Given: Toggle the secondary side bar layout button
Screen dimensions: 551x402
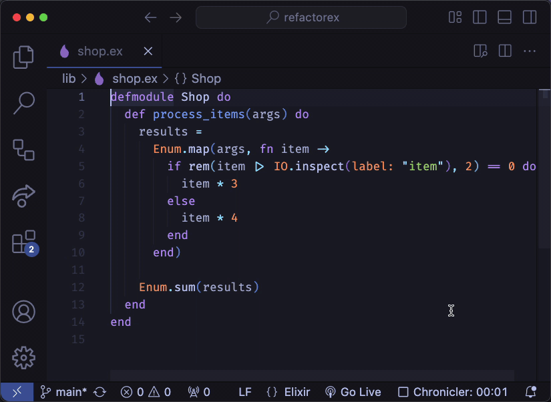Looking at the screenshot, I should (x=529, y=17).
